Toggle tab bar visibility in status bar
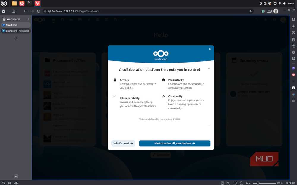 pyautogui.click(x=10, y=183)
